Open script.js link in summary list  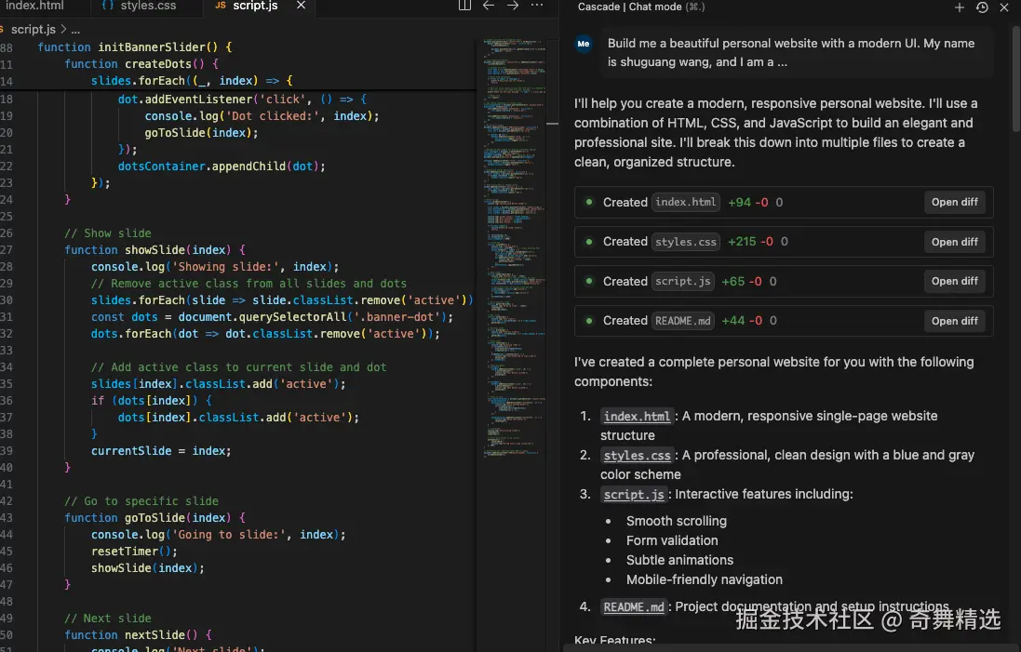pos(634,495)
